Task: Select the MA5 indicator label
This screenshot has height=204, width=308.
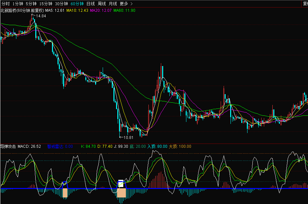Action: pos(55,10)
